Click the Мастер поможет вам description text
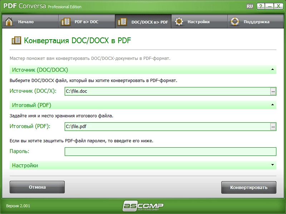This screenshot has width=286, height=214. pos(90,58)
